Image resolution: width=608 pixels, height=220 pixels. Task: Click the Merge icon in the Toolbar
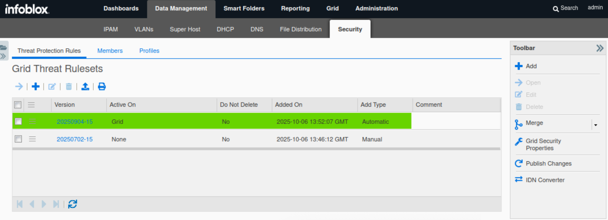coord(519,124)
